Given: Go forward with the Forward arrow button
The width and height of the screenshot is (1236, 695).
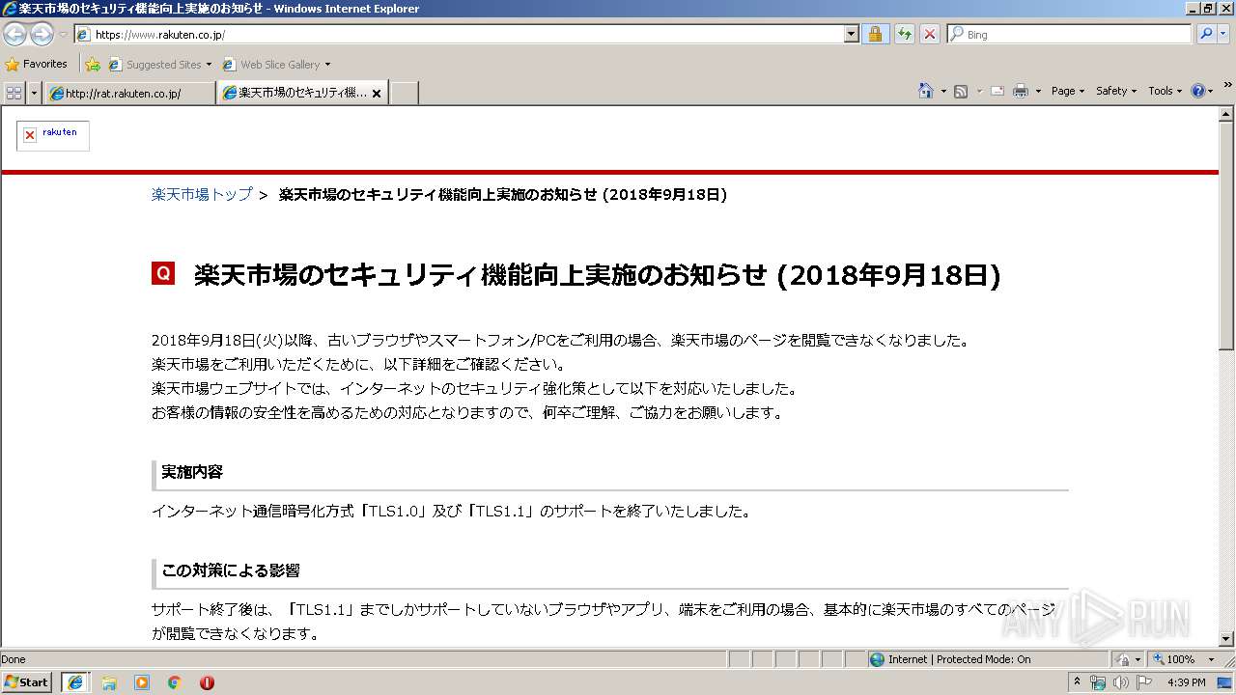Looking at the screenshot, I should 42,35.
